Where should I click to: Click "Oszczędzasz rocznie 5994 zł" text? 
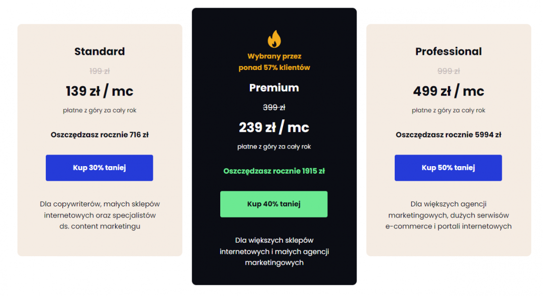coord(448,134)
